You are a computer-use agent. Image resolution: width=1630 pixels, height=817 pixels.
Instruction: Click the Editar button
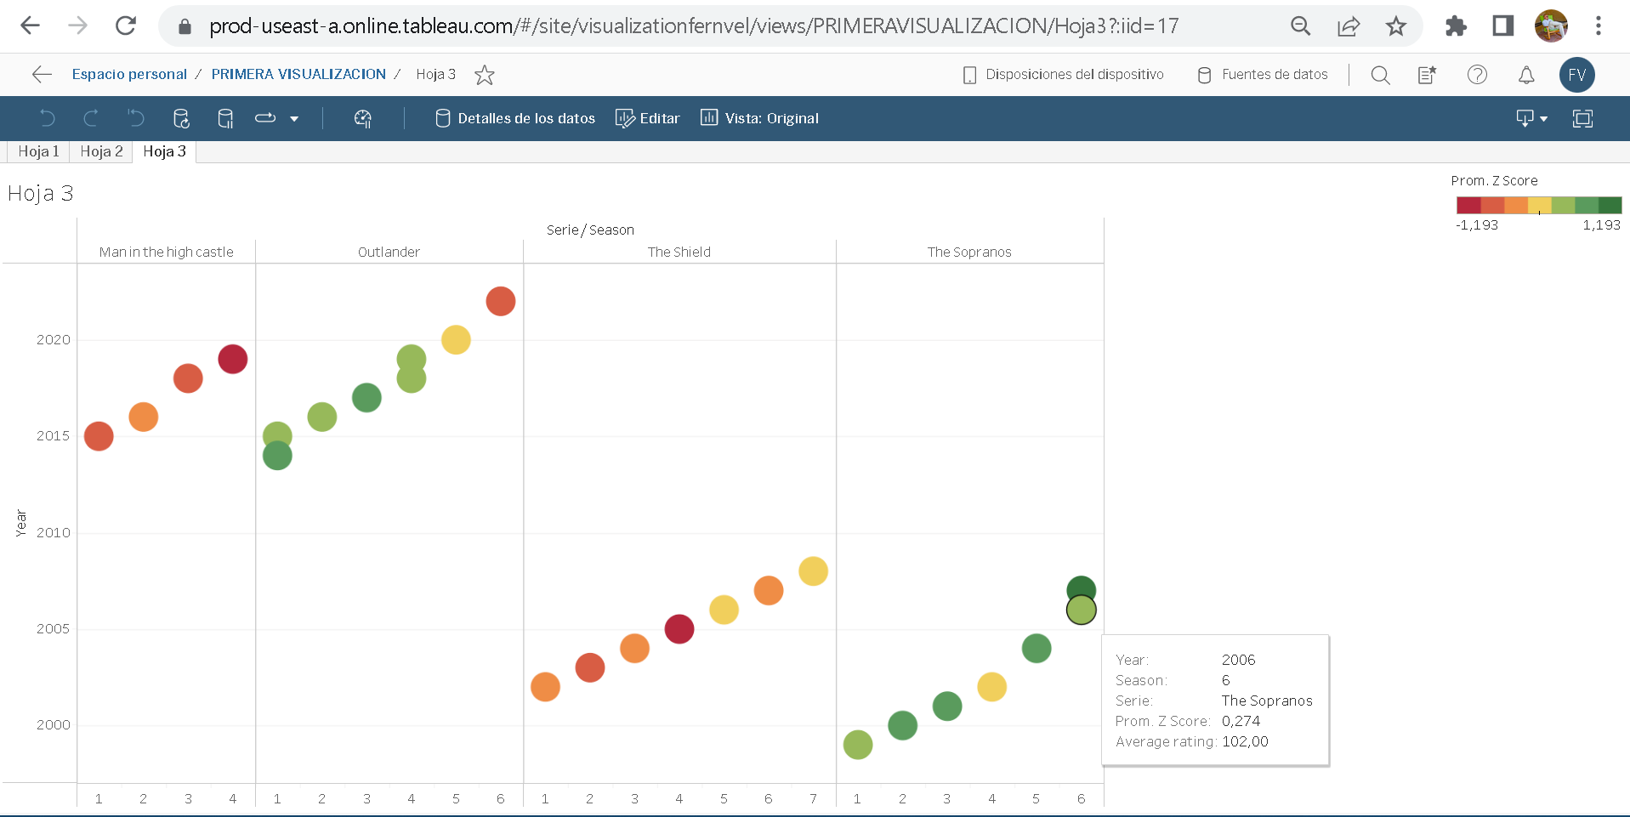[x=648, y=119]
